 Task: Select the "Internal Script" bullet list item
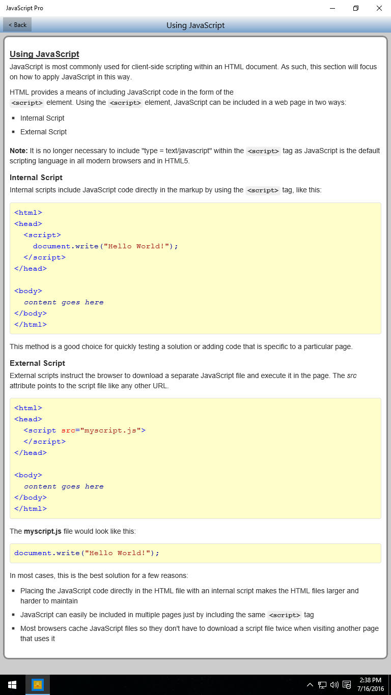[42, 118]
